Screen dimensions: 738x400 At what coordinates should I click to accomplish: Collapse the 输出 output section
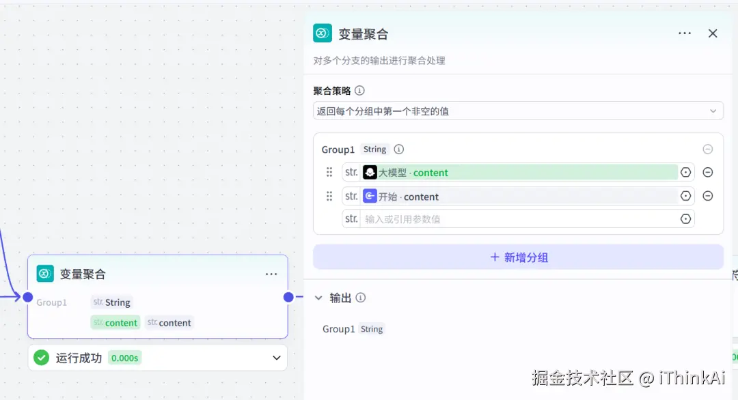(x=318, y=297)
